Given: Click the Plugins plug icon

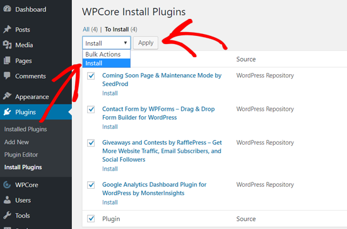Looking at the screenshot, I should (x=7, y=112).
